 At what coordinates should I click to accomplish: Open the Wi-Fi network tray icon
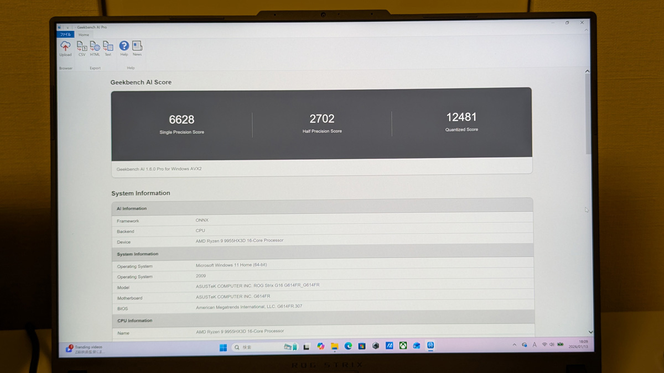(544, 344)
